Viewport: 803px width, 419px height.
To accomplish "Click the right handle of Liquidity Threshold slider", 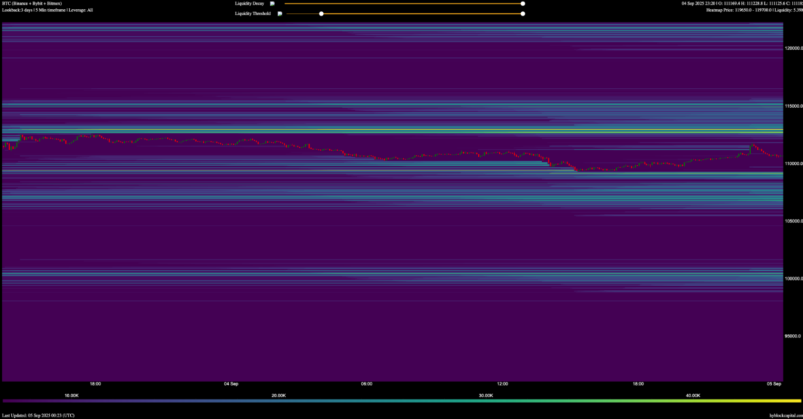I will point(522,14).
